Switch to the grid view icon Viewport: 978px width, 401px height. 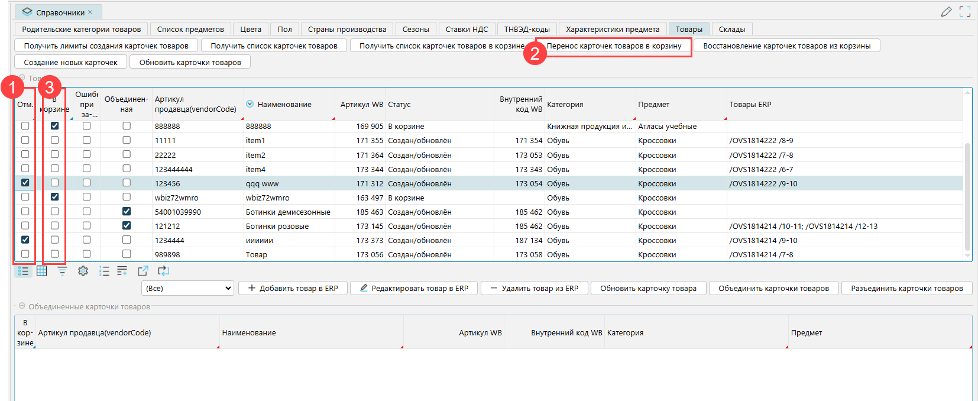42,271
